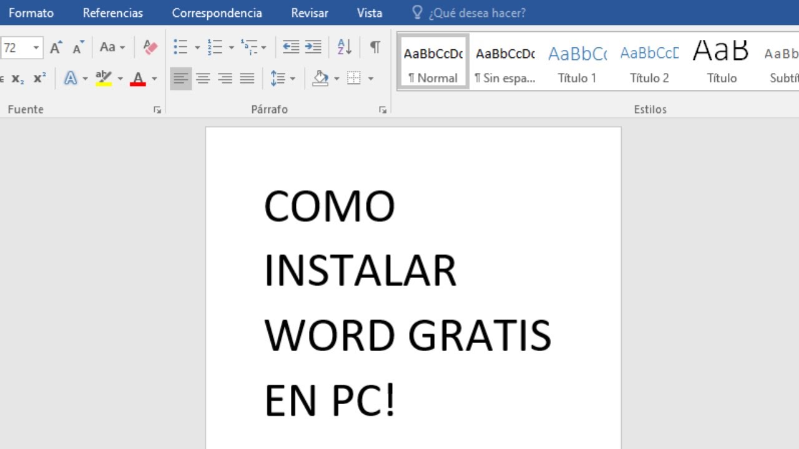Toggle superscript formatting
The image size is (799, 449).
point(40,79)
